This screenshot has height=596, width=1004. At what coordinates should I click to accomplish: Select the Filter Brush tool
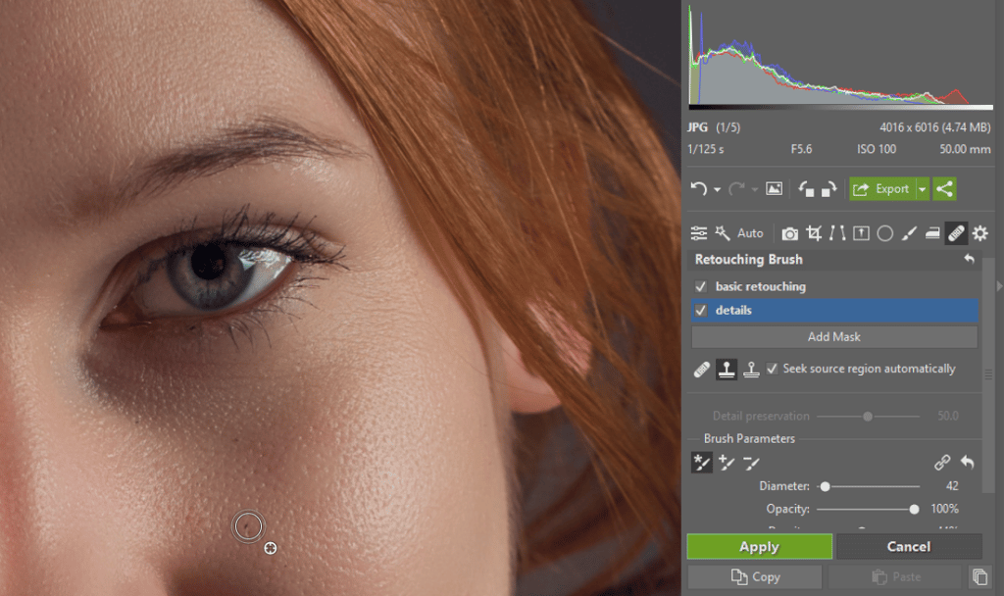[909, 233]
